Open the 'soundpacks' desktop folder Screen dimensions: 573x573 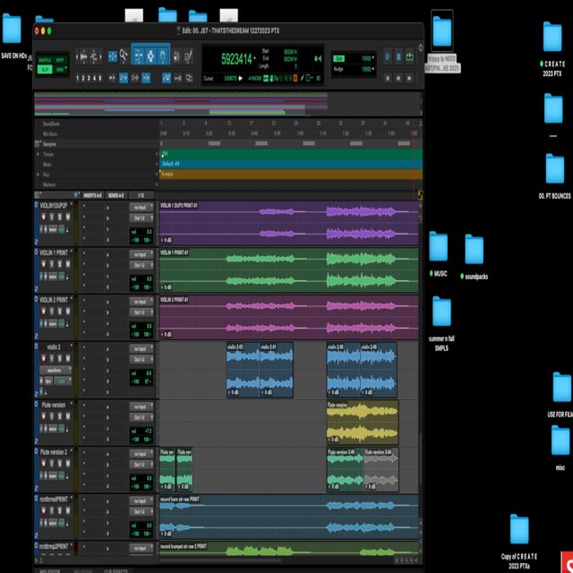[474, 251]
